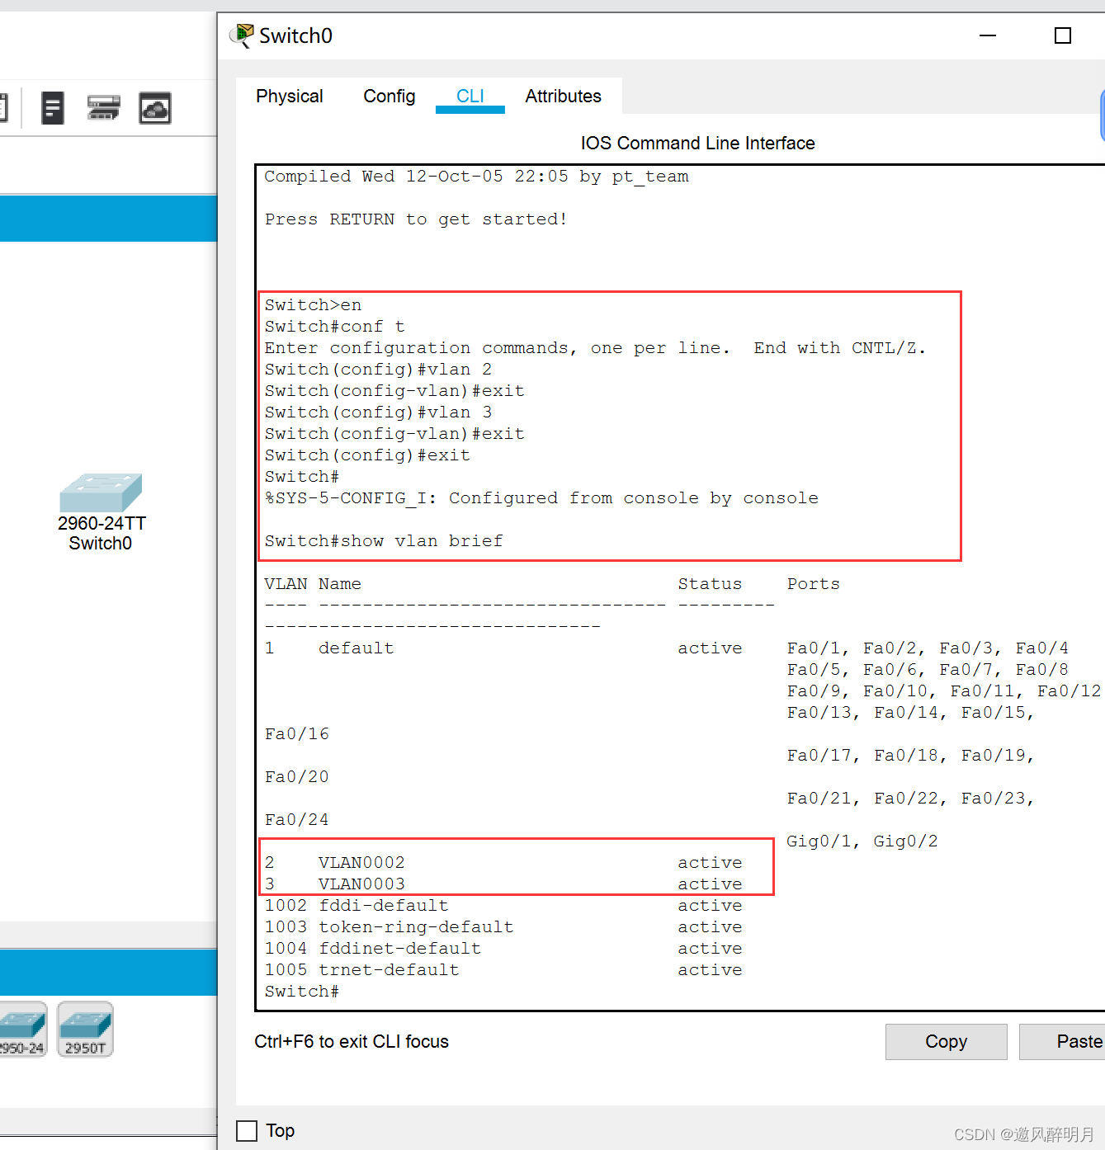Click the final Switch# prompt in terminal
Image resolution: width=1105 pixels, height=1150 pixels.
coord(302,992)
